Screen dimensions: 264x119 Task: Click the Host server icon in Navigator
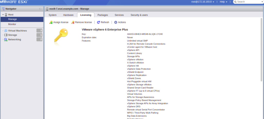click(x=6, y=15)
